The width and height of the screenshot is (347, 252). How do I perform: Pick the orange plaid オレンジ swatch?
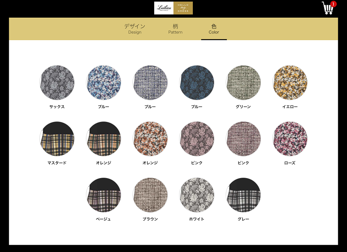104,138
